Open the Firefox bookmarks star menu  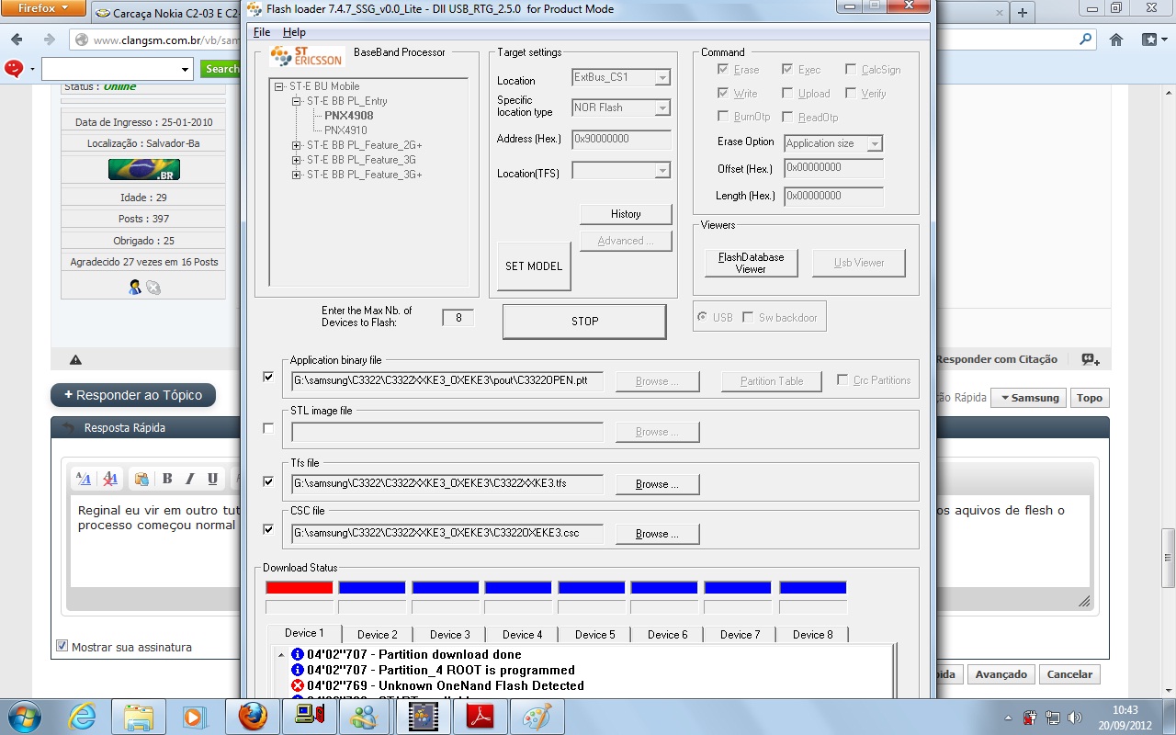[1152, 40]
